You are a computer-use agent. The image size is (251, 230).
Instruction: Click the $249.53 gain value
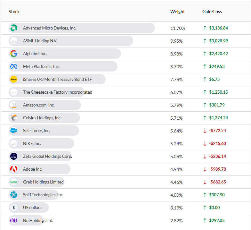tap(217, 67)
